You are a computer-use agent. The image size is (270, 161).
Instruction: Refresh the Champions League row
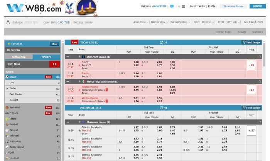(260, 122)
